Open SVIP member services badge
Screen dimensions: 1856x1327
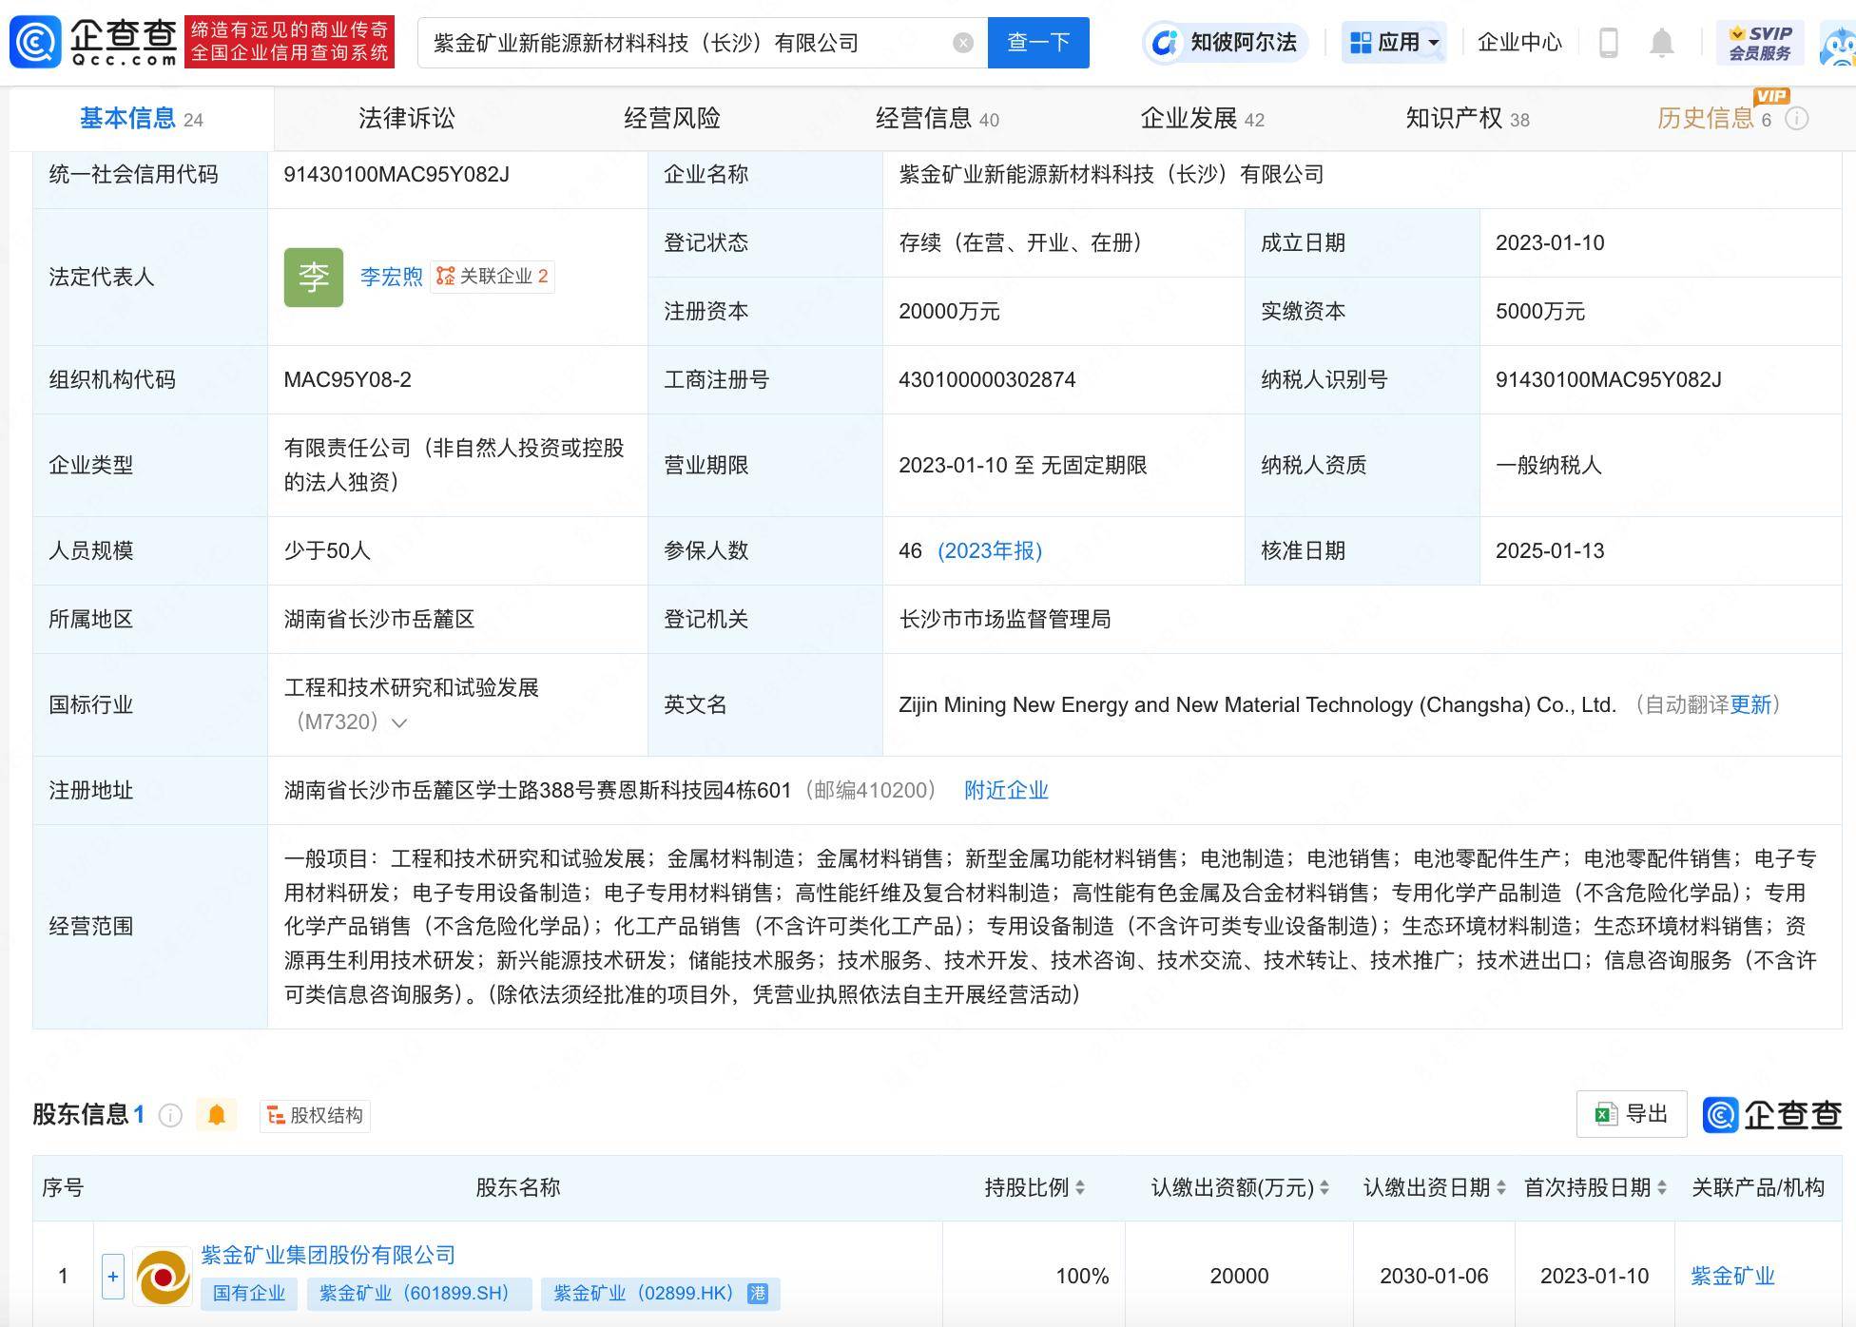point(1760,43)
